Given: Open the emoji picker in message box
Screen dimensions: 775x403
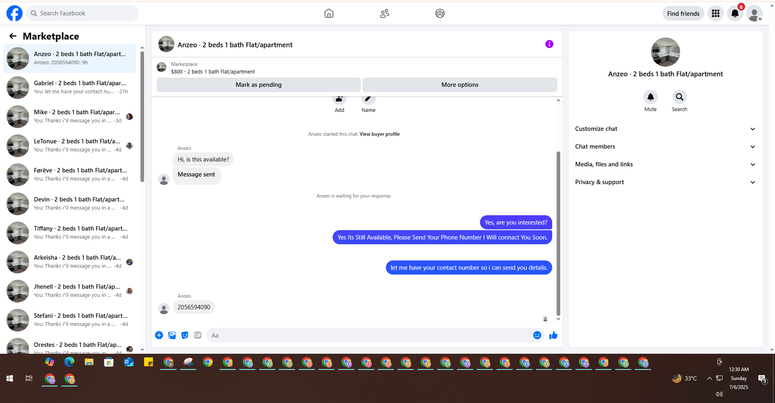Looking at the screenshot, I should (537, 335).
